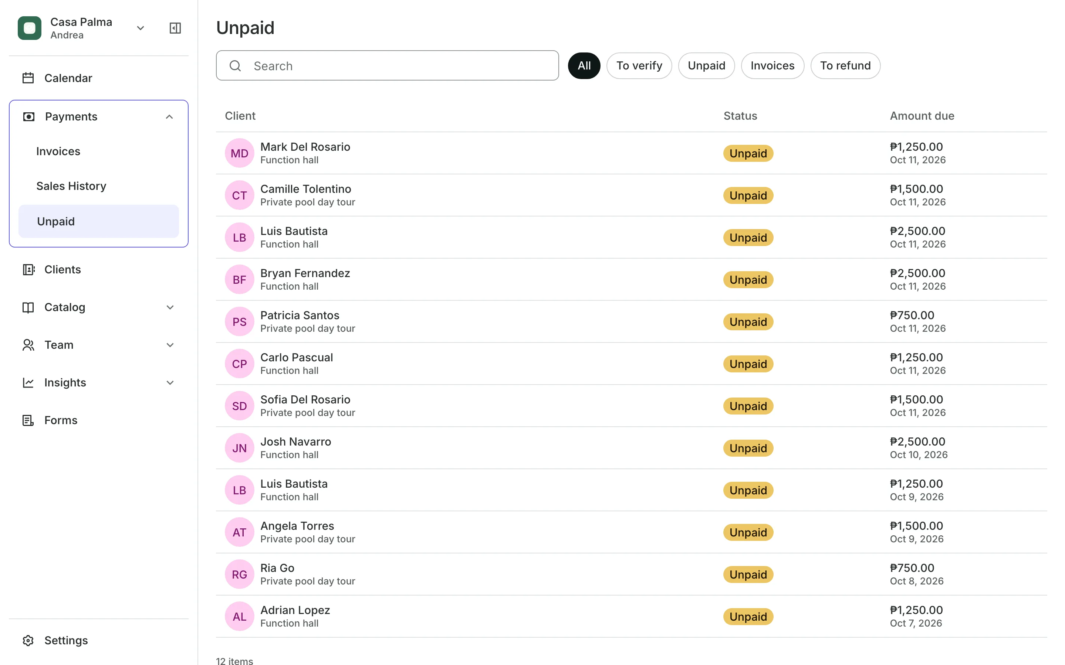
Task: Click the CT avatar for Camille Tolentino
Action: [x=239, y=195]
